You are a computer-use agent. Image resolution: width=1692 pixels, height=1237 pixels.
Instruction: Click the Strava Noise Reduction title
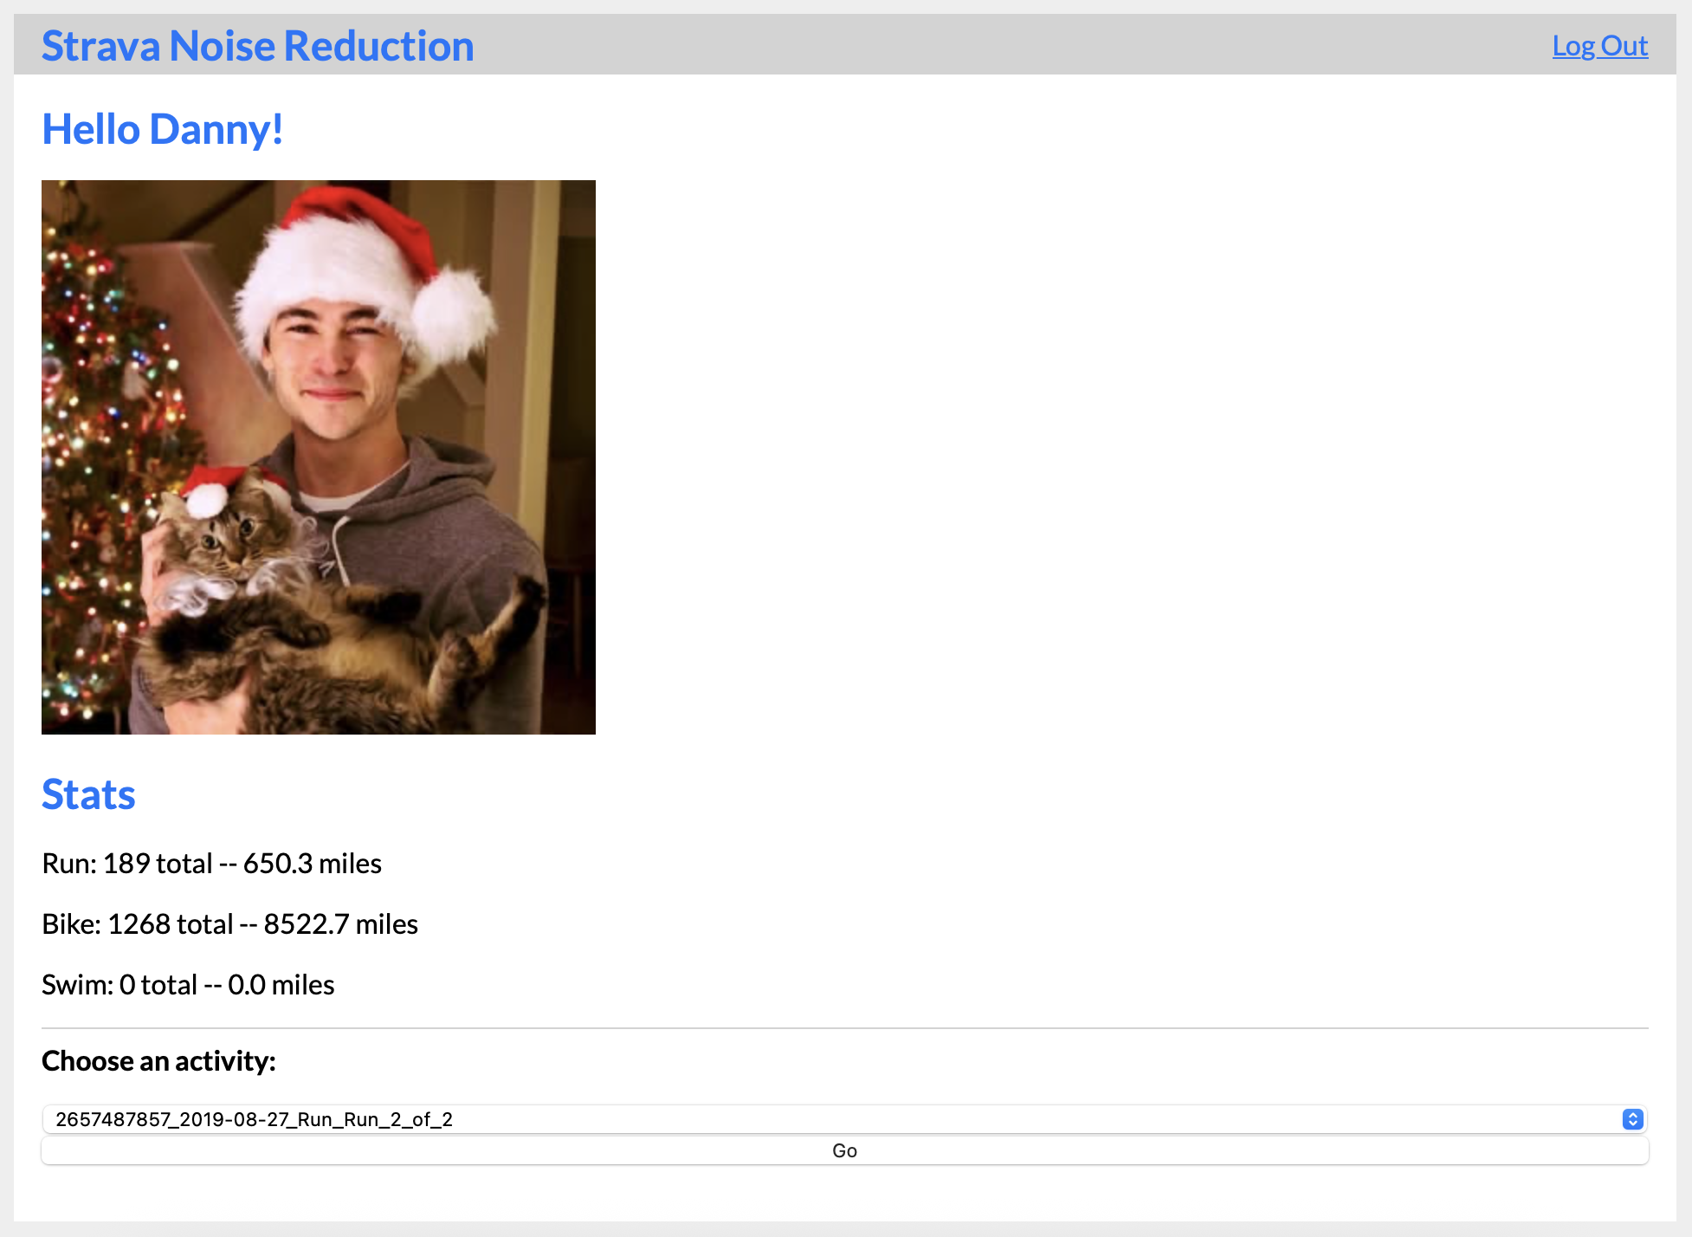pyautogui.click(x=257, y=46)
